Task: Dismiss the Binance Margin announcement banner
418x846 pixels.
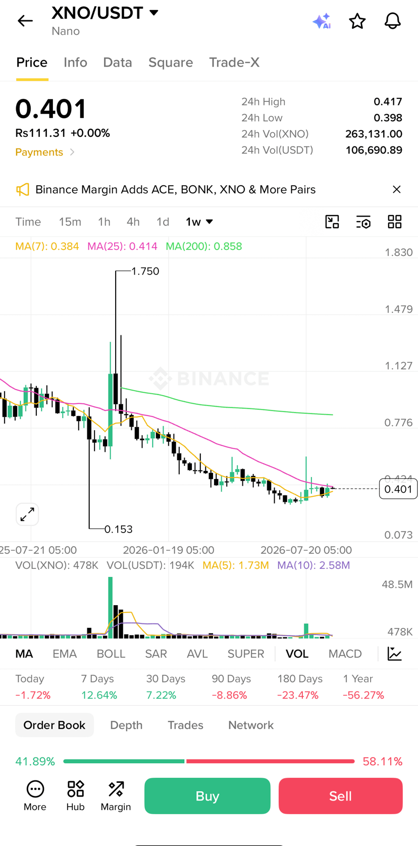Action: [397, 189]
